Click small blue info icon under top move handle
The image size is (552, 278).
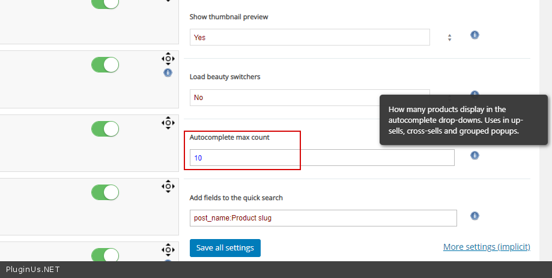168,72
